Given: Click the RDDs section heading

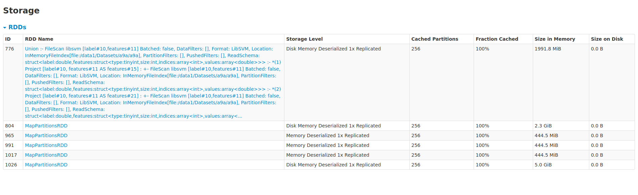Looking at the screenshot, I should pyautogui.click(x=17, y=27).
